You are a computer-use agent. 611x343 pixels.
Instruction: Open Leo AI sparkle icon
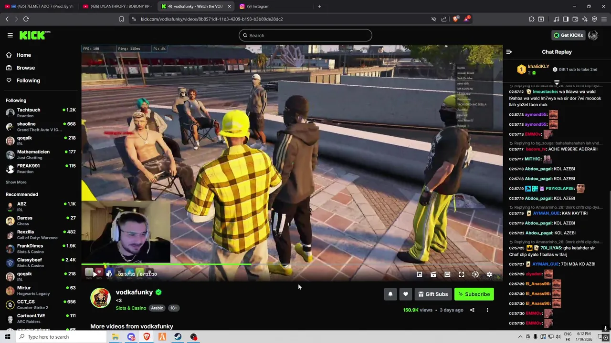pos(585,19)
